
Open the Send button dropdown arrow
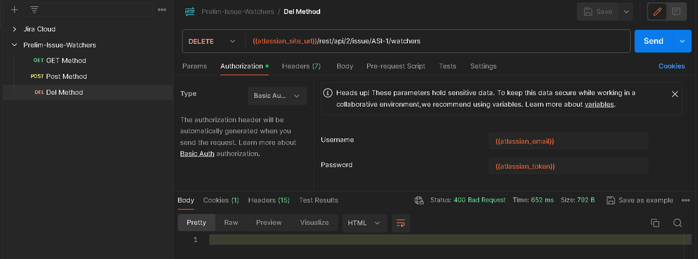click(x=683, y=41)
